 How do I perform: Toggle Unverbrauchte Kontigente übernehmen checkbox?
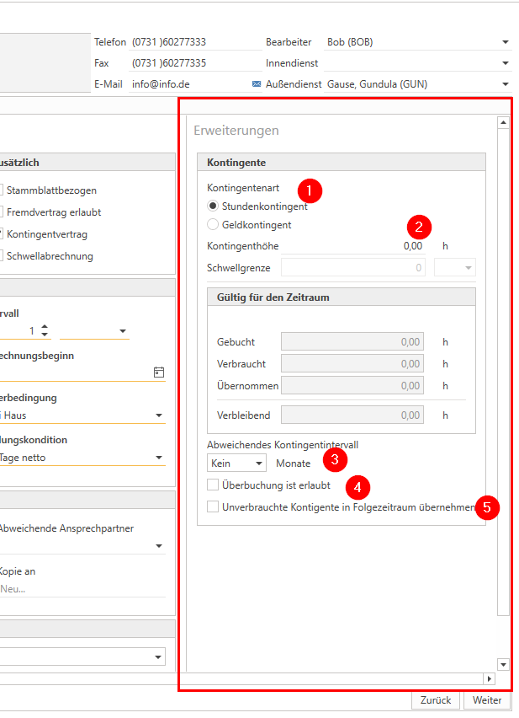coord(213,506)
